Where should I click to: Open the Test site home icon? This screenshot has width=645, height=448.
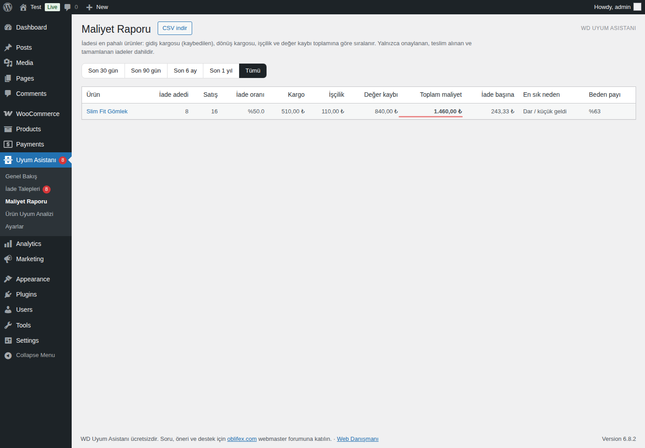23,7
